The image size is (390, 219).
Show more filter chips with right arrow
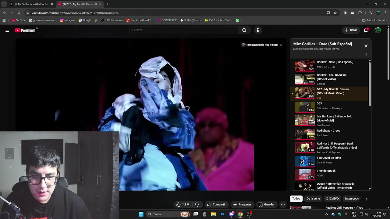[x=367, y=199]
